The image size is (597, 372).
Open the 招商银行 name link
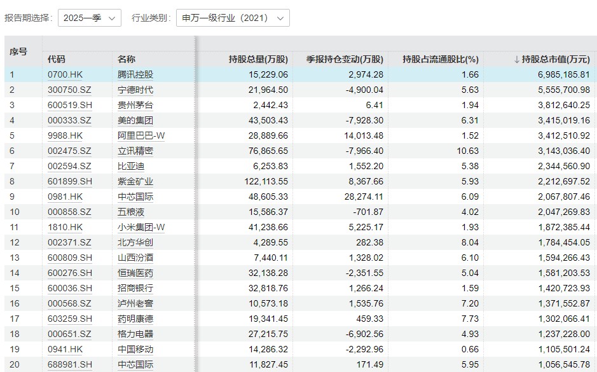(135, 288)
